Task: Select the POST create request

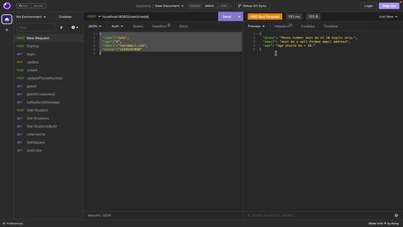Action: click(48, 70)
